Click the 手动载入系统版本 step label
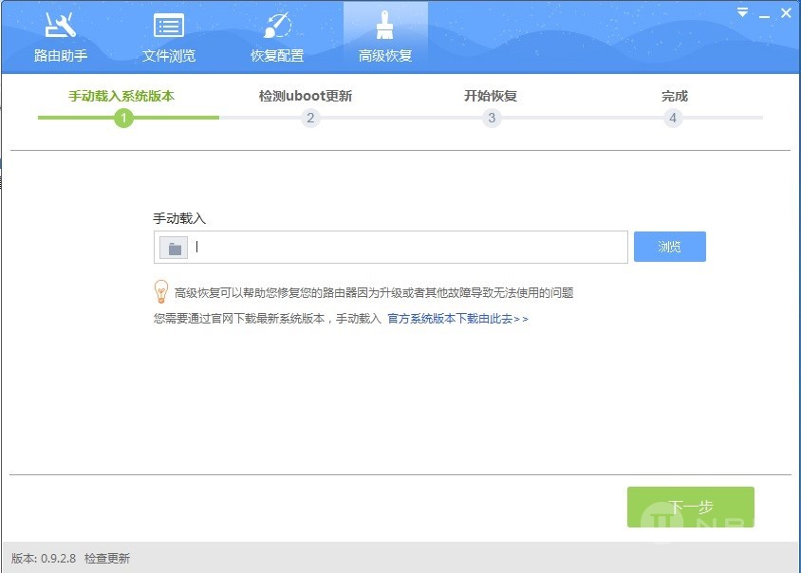This screenshot has width=801, height=573. [121, 96]
